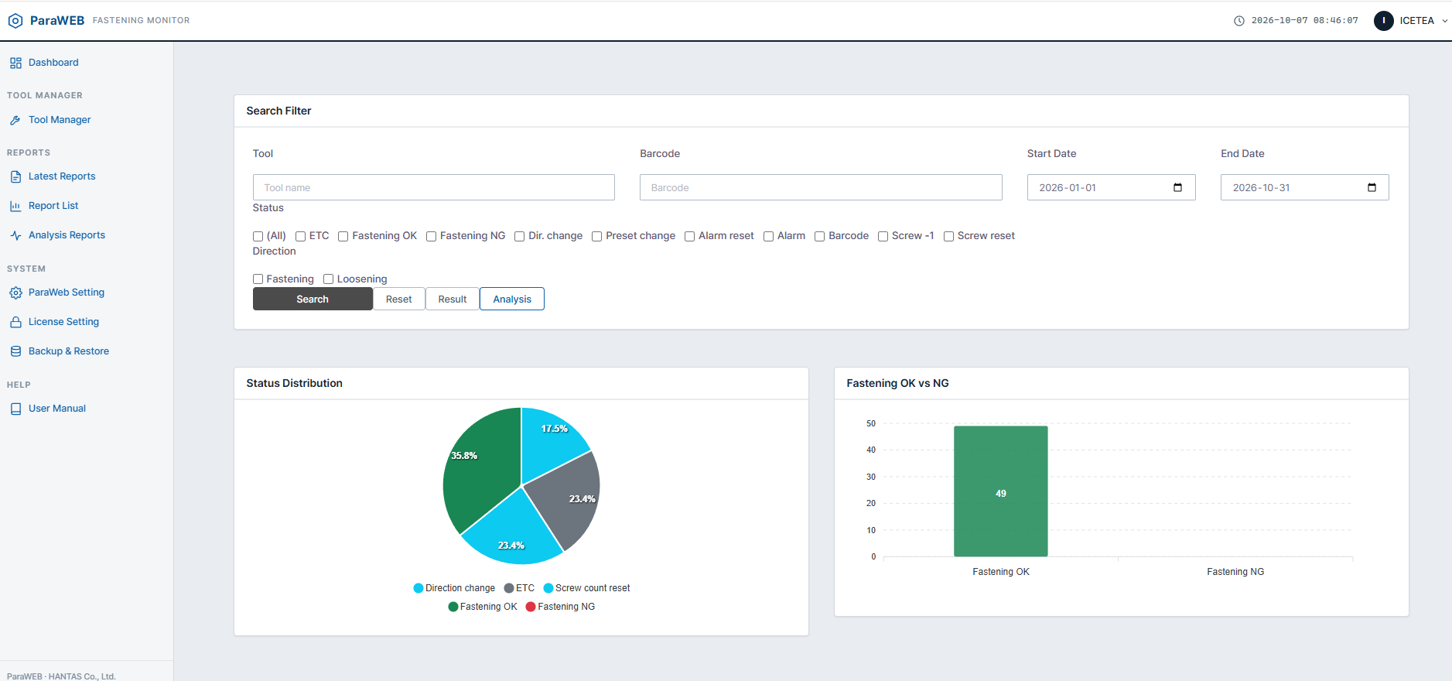Click the clock icon beside the timestamp

point(1239,21)
